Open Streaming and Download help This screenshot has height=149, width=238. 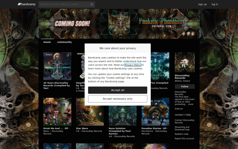point(182,128)
